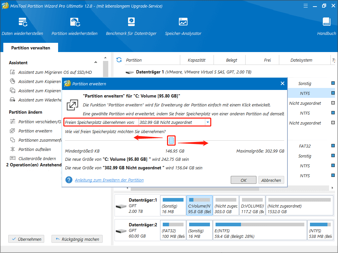Viewport: 338px width, 253px height.
Task: Collapse the Assistent section
Action: [x=95, y=62]
